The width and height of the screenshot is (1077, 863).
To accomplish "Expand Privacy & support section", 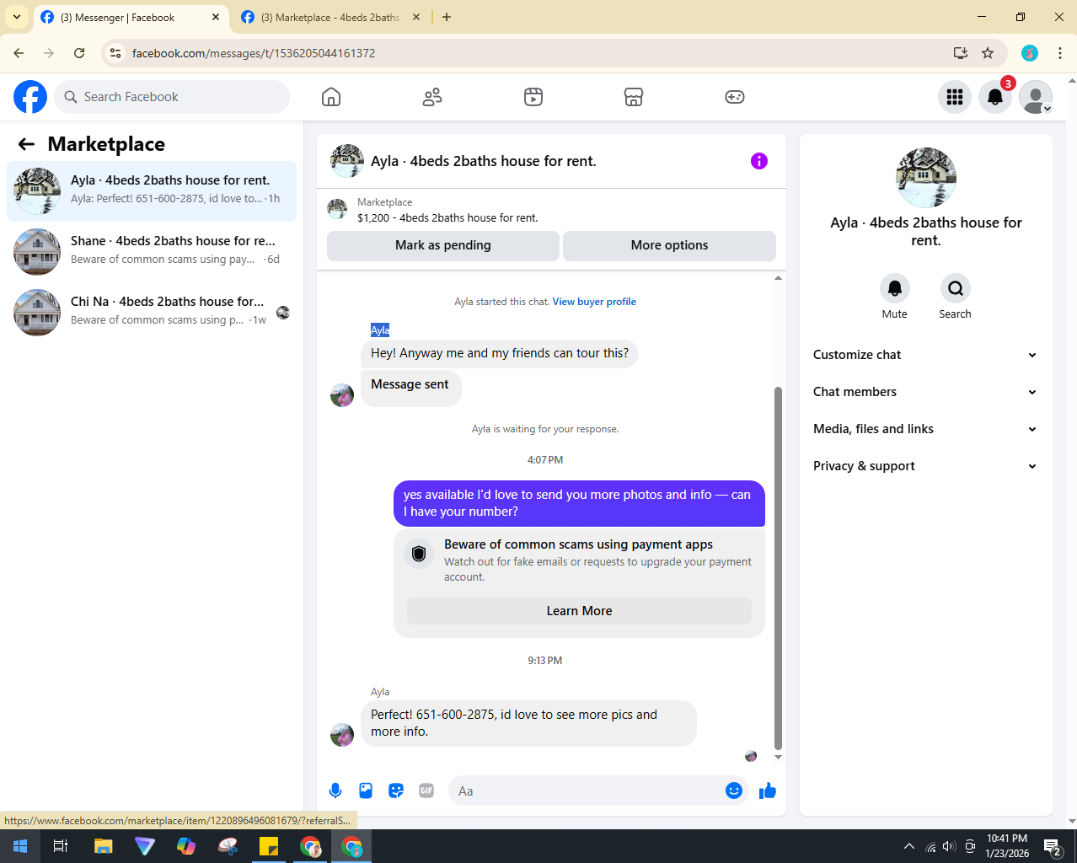I will coord(925,466).
